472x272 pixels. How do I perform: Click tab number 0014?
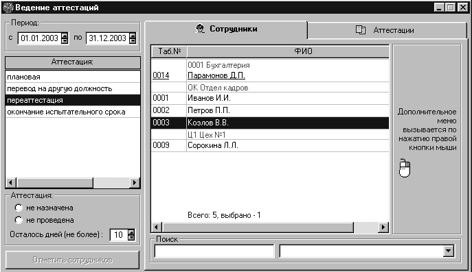point(161,75)
